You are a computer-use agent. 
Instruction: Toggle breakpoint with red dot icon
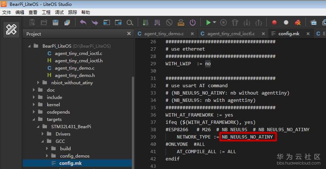(x=275, y=23)
